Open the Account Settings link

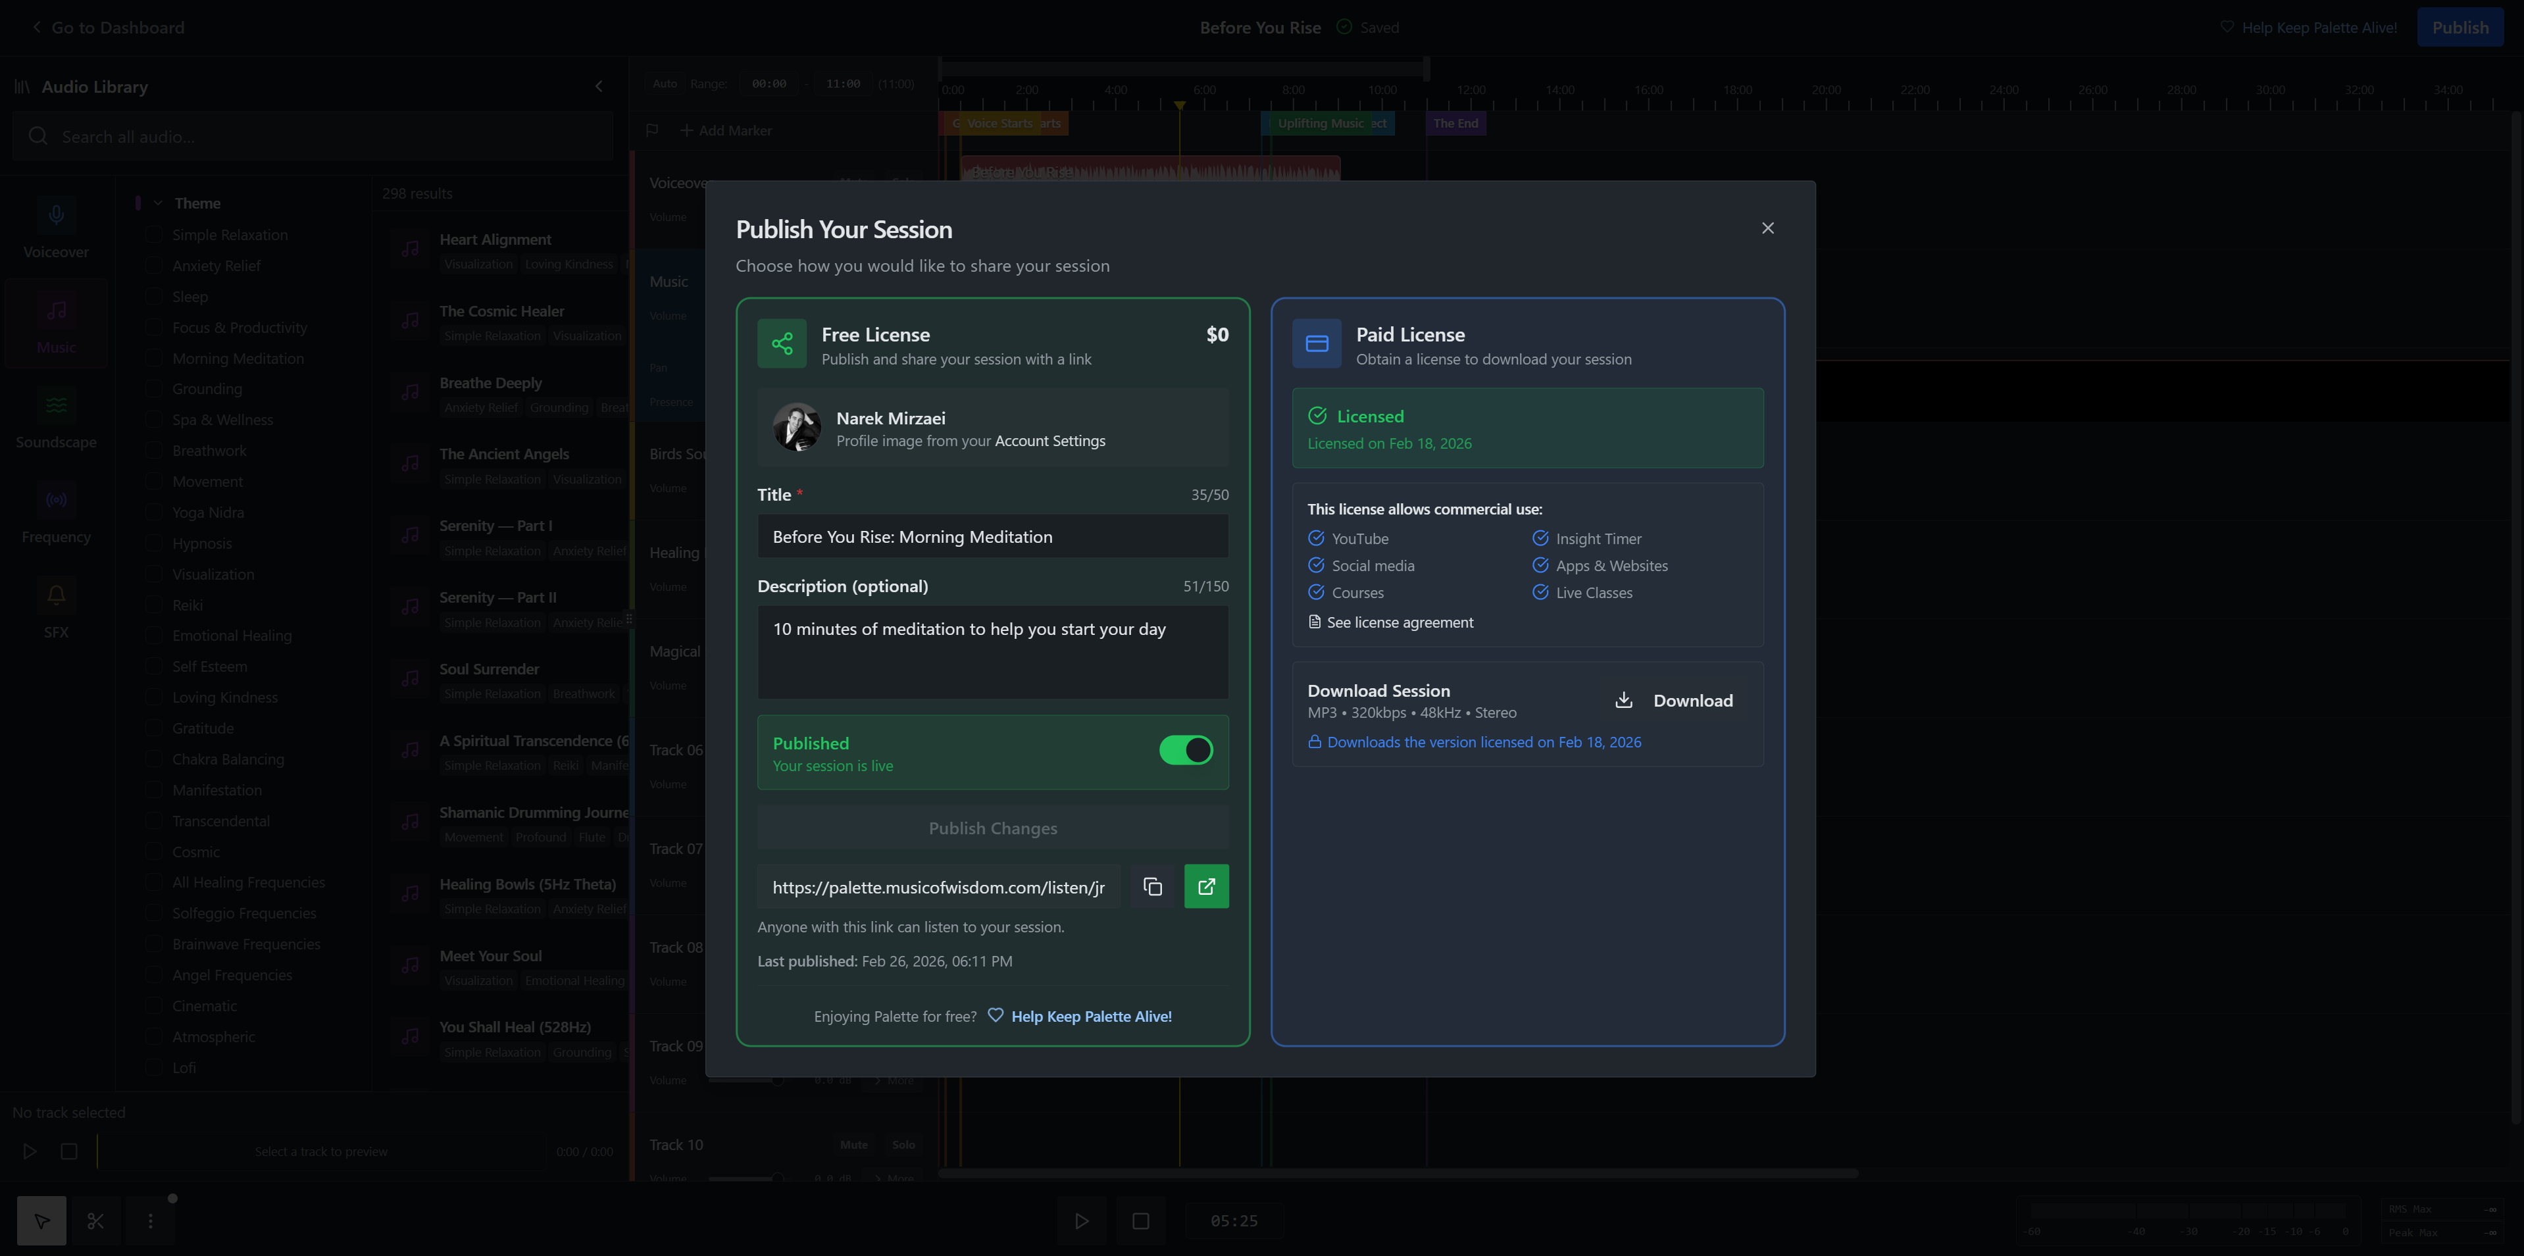1049,441
